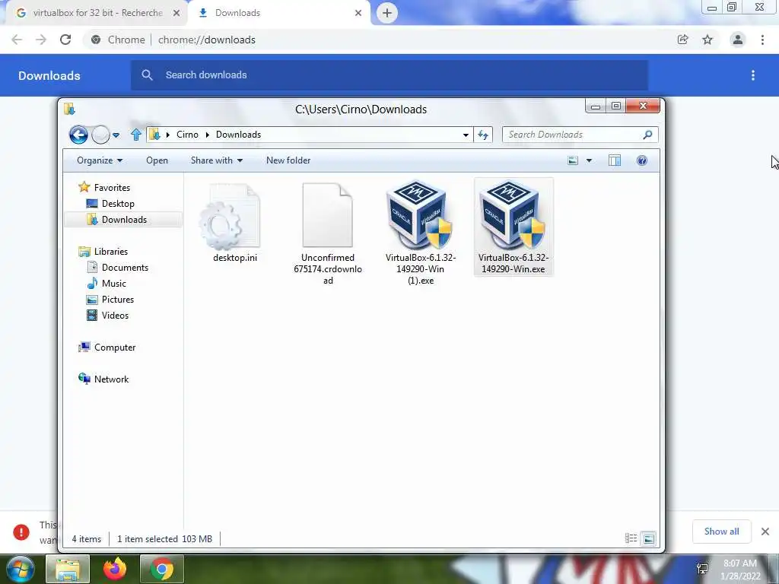Click Show all downloads button
Viewport: 779px width, 584px height.
(721, 532)
